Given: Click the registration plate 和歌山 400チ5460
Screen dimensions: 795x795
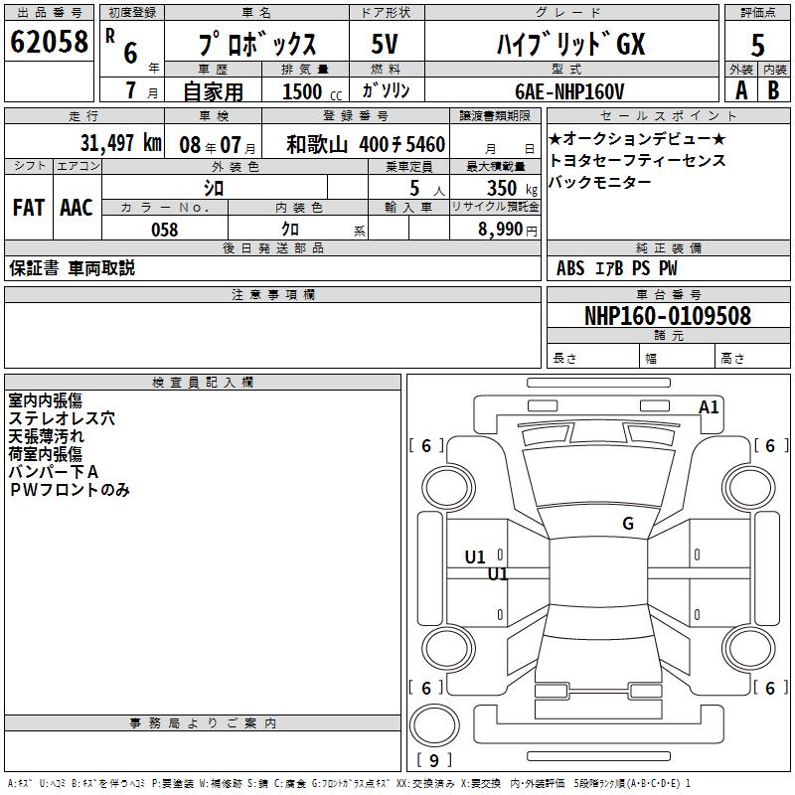Looking at the screenshot, I should click(366, 144).
